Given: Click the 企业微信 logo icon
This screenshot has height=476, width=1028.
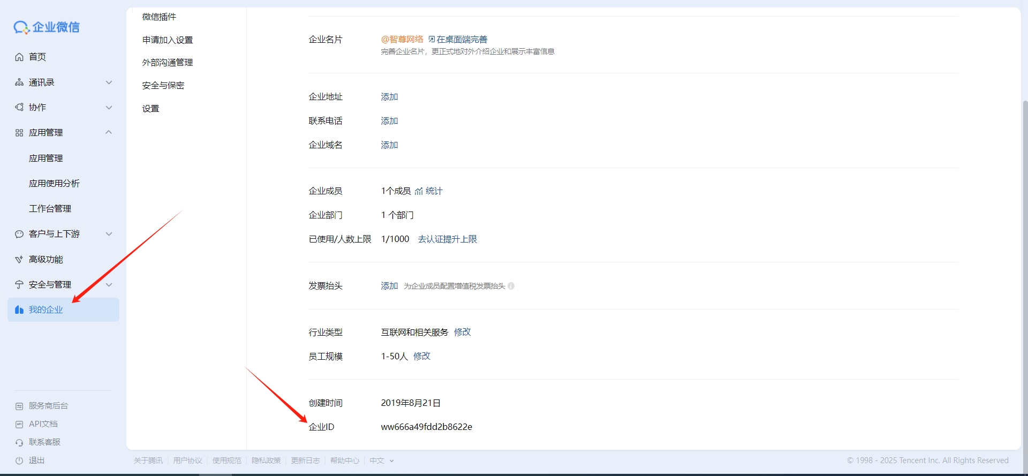Looking at the screenshot, I should coord(21,27).
